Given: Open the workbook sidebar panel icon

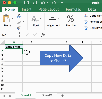Looking at the screenshot, I should (27, 3).
